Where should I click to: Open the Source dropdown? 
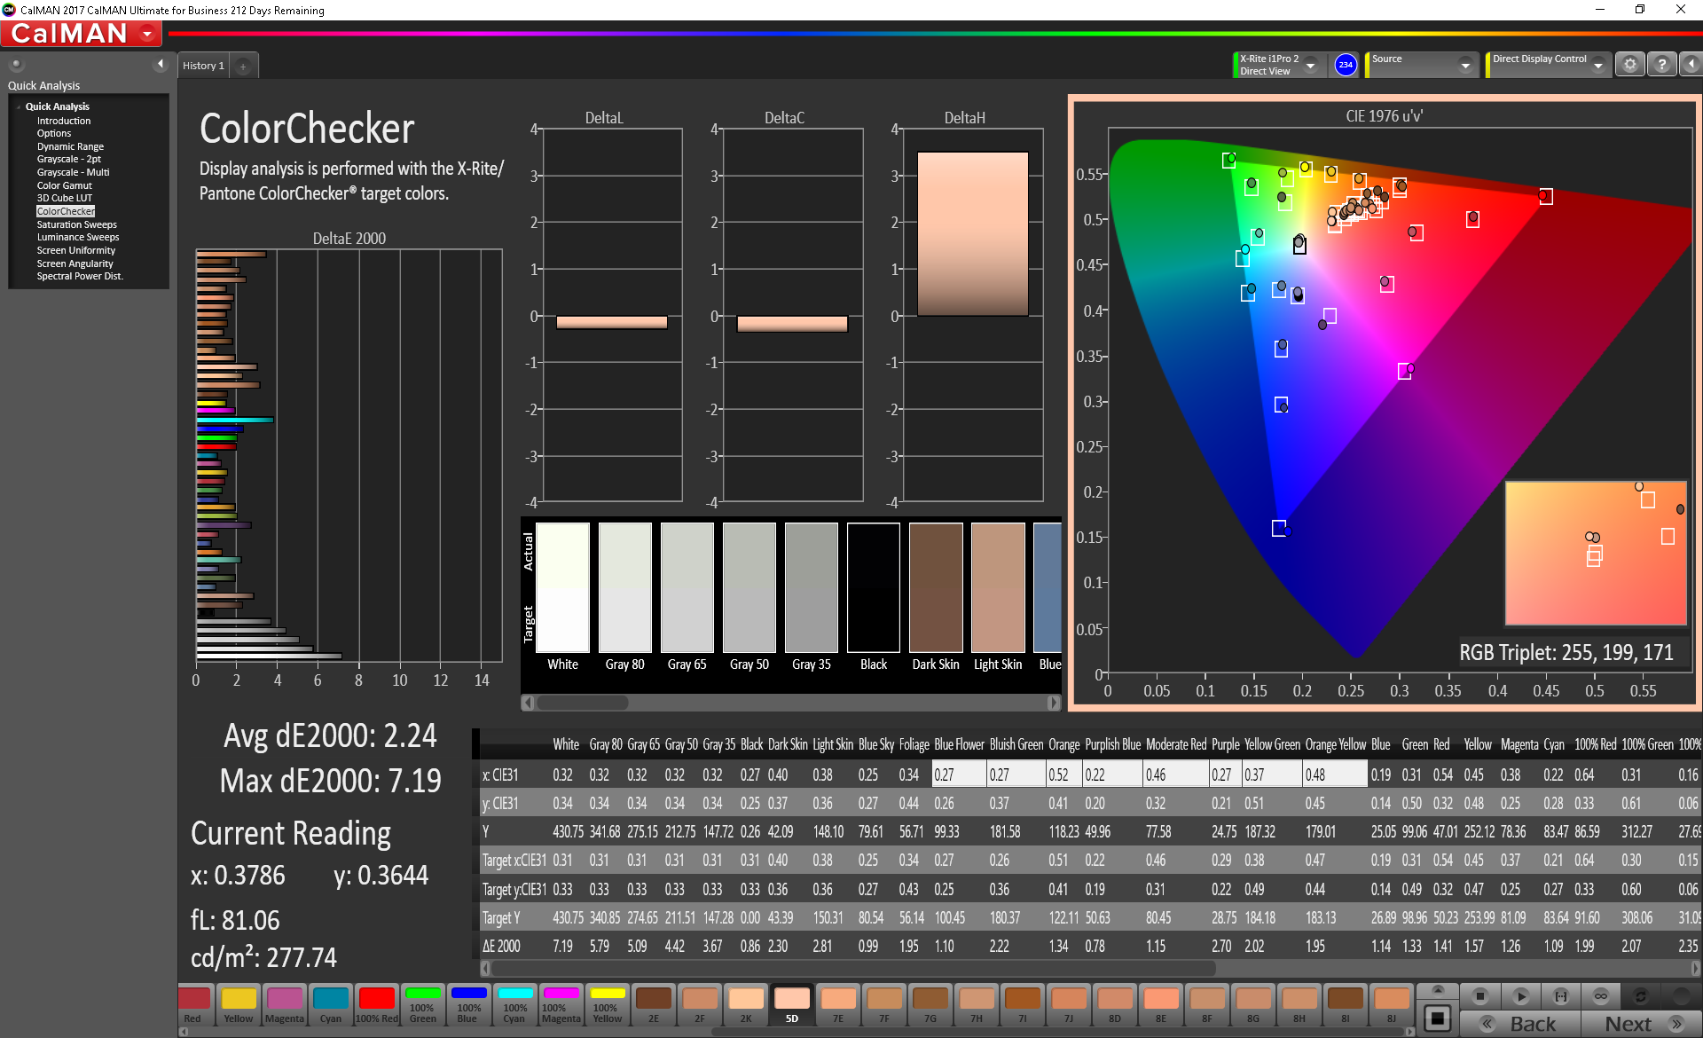pyautogui.click(x=1465, y=65)
